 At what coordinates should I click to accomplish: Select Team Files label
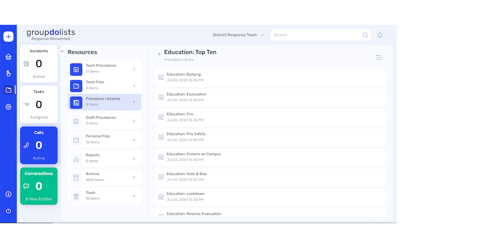coord(95,82)
